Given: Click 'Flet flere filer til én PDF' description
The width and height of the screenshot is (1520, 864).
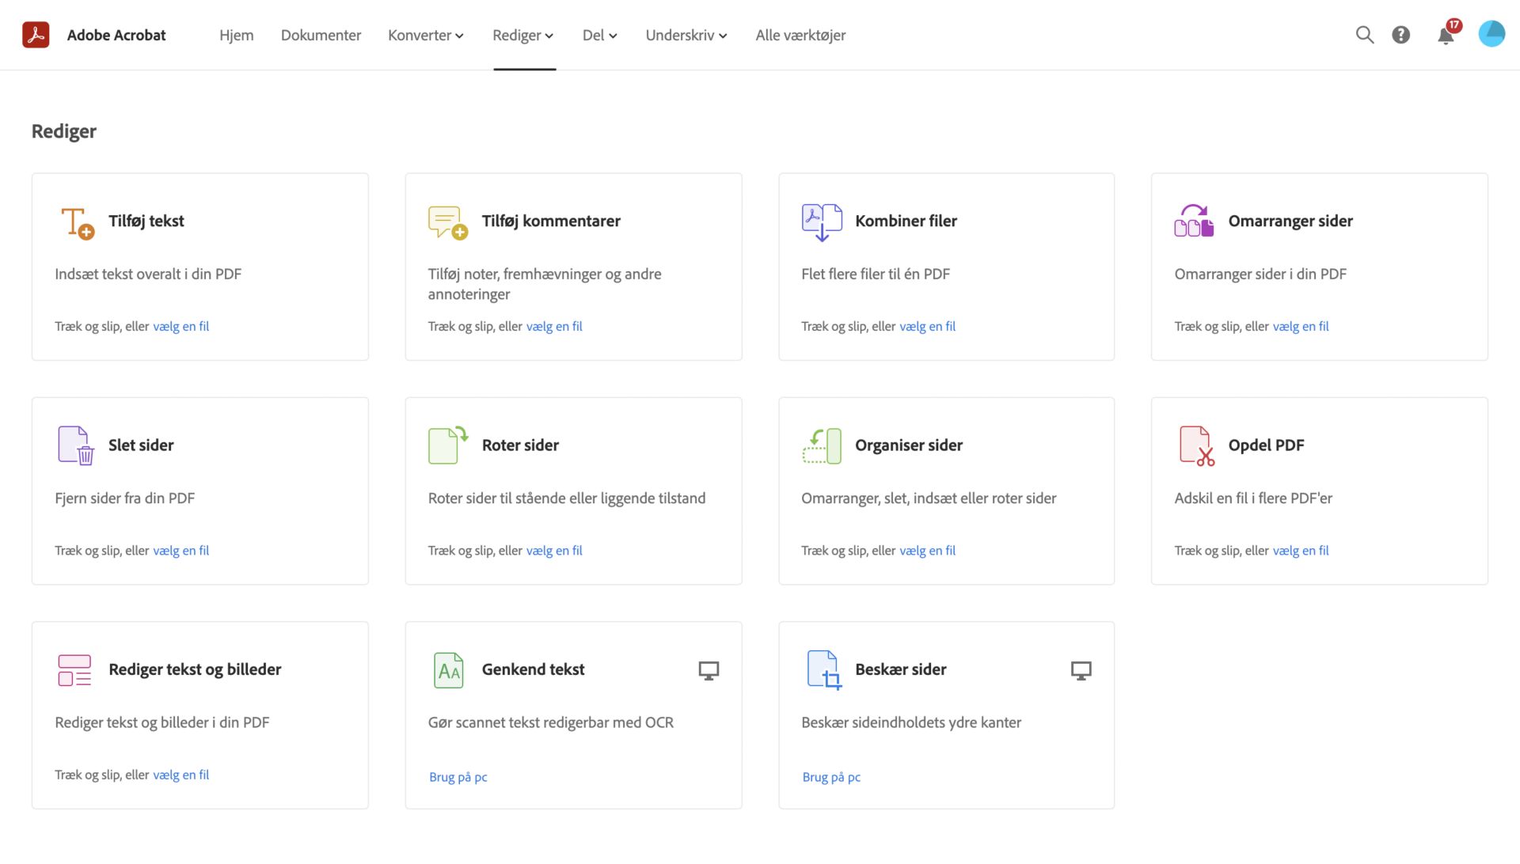Looking at the screenshot, I should tap(876, 274).
